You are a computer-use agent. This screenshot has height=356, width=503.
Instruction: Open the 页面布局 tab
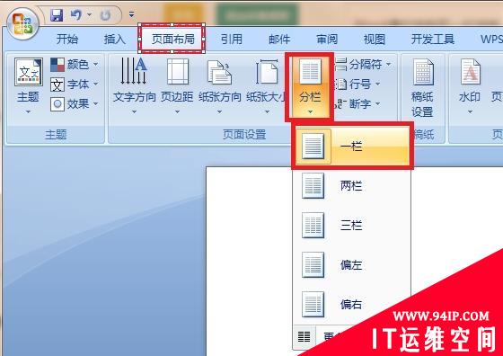(172, 40)
